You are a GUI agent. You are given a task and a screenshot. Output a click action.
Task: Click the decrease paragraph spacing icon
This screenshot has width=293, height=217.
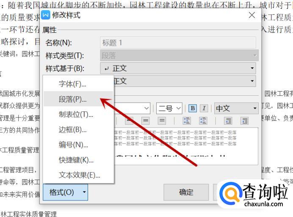click(x=203, y=121)
